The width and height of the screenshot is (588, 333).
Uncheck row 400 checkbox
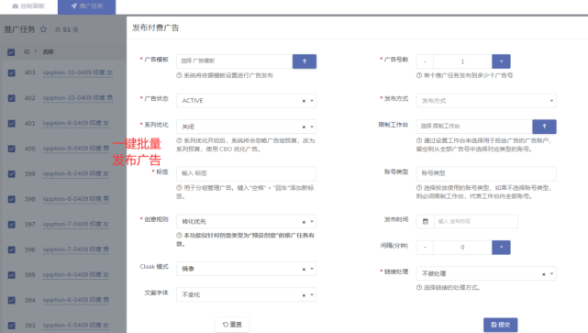(x=12, y=149)
